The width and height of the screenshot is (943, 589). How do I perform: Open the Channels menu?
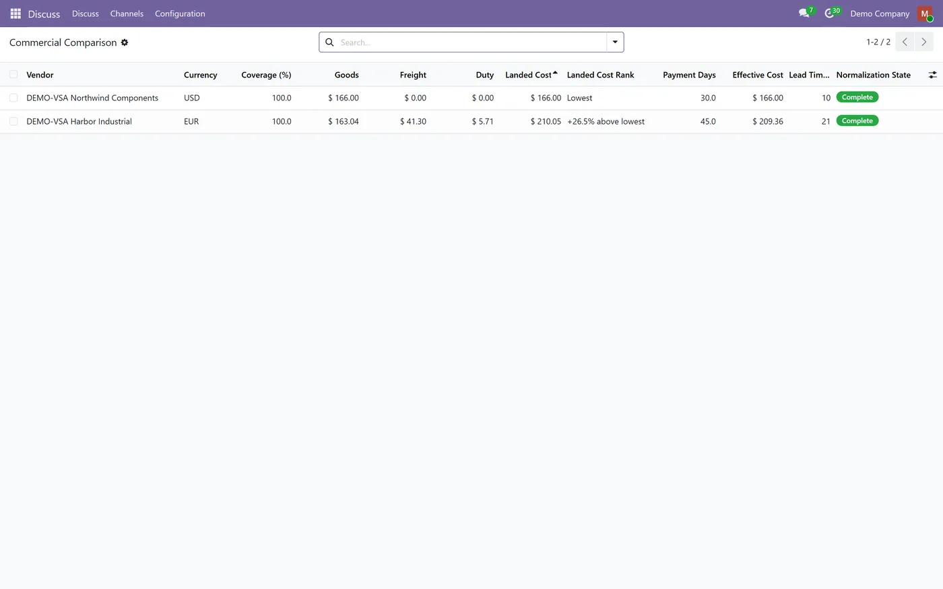pyautogui.click(x=127, y=13)
